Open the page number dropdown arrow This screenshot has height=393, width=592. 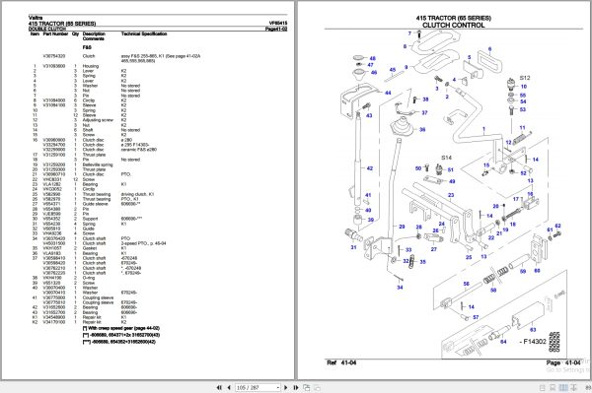tap(278, 387)
